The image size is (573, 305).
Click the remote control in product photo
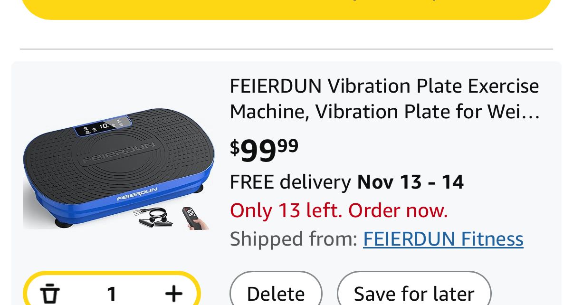pos(191,218)
